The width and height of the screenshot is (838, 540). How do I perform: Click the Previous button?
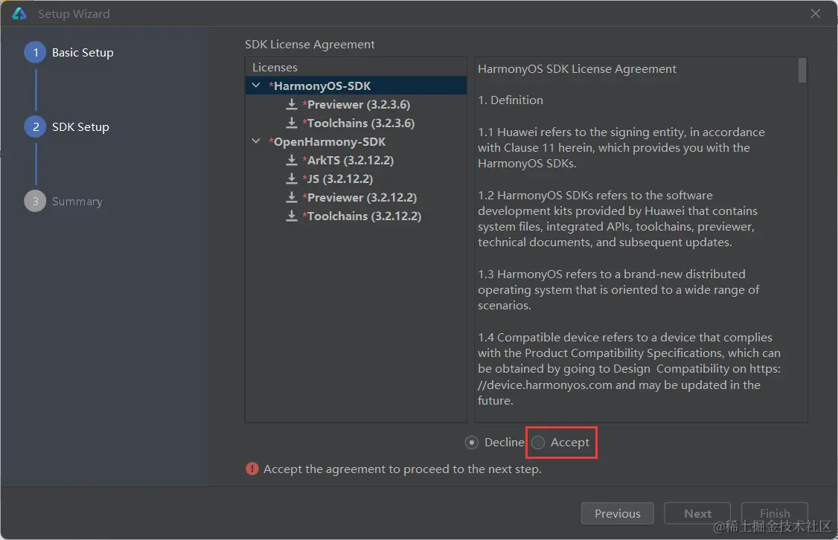(617, 513)
